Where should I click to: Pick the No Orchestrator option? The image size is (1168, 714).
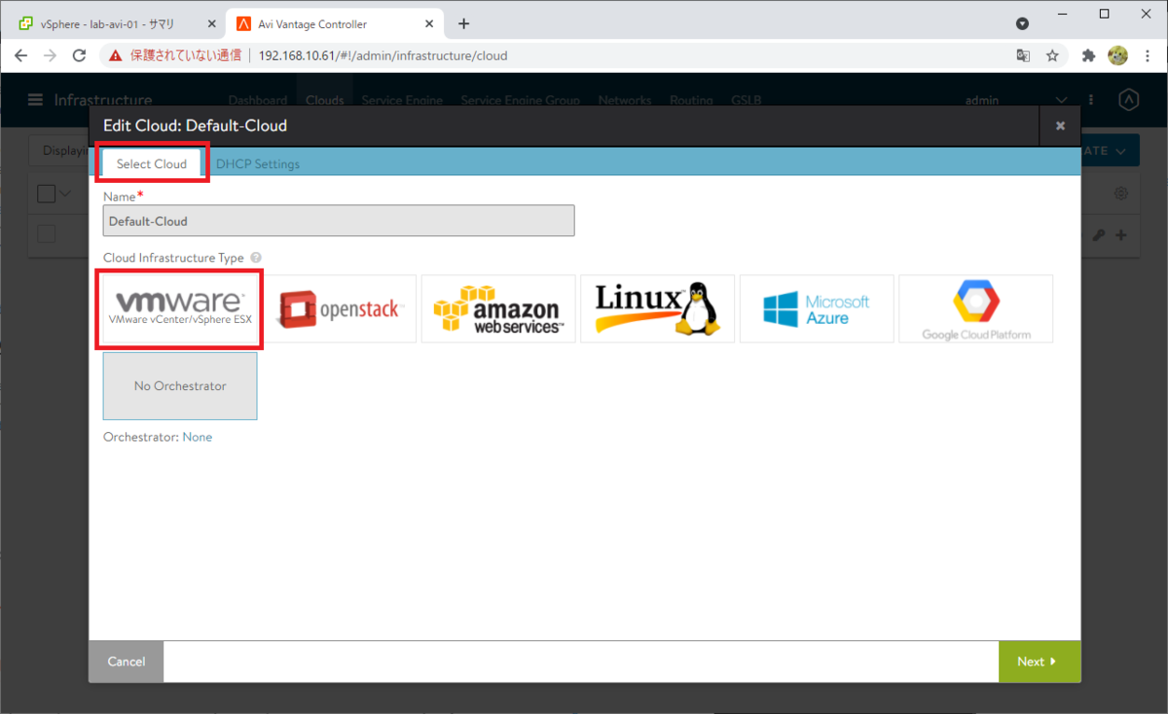180,386
